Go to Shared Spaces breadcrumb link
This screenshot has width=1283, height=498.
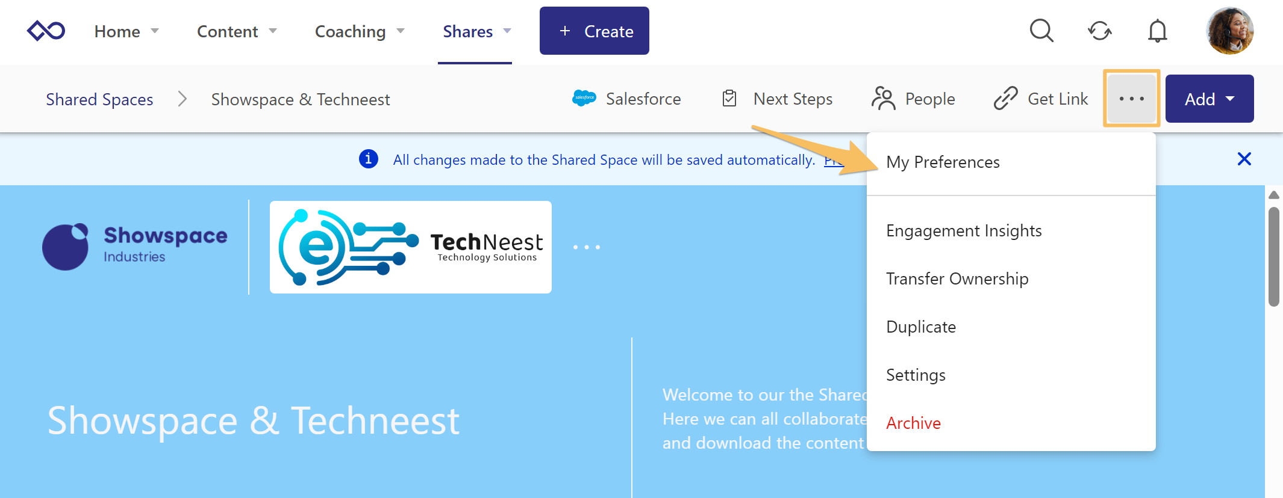tap(99, 99)
